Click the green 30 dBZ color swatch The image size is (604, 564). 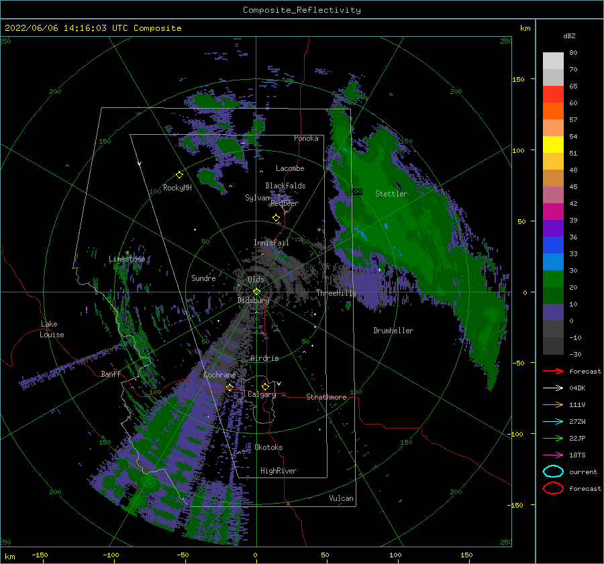coord(553,279)
